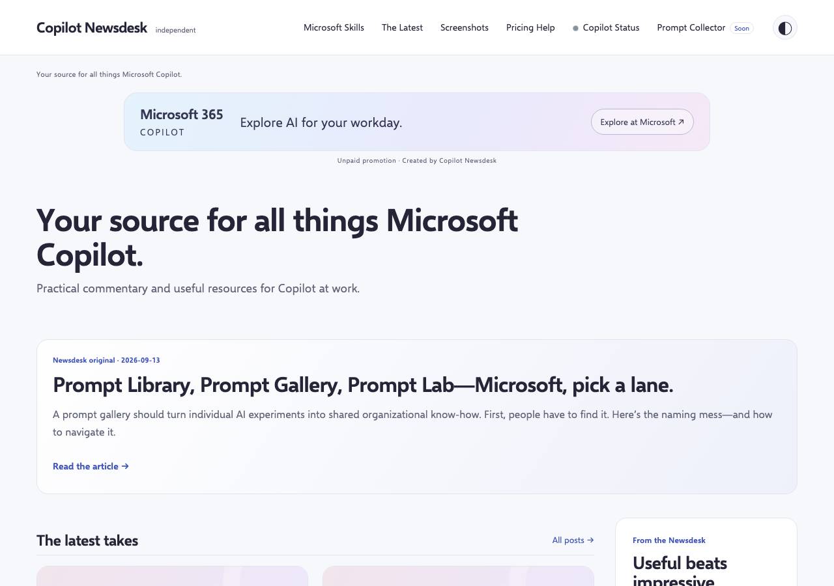Viewport: 834px width, 586px height.
Task: Follow the Read the article link
Action: (91, 466)
